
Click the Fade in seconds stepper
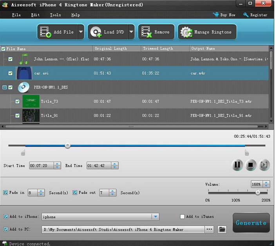point(41,193)
